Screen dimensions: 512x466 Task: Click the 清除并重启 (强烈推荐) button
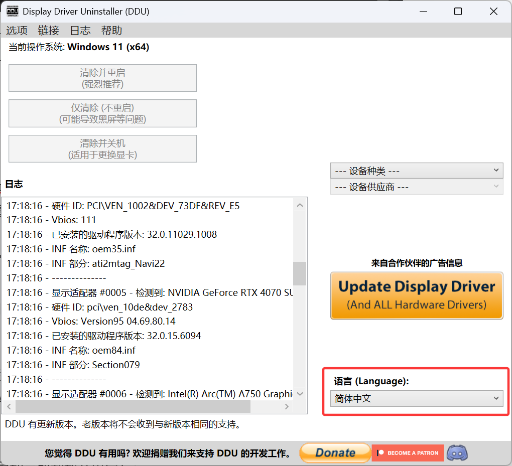(102, 78)
